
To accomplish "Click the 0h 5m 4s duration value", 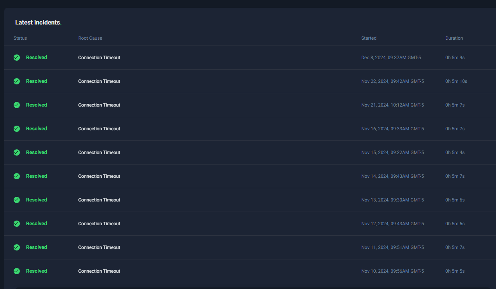I will (455, 152).
